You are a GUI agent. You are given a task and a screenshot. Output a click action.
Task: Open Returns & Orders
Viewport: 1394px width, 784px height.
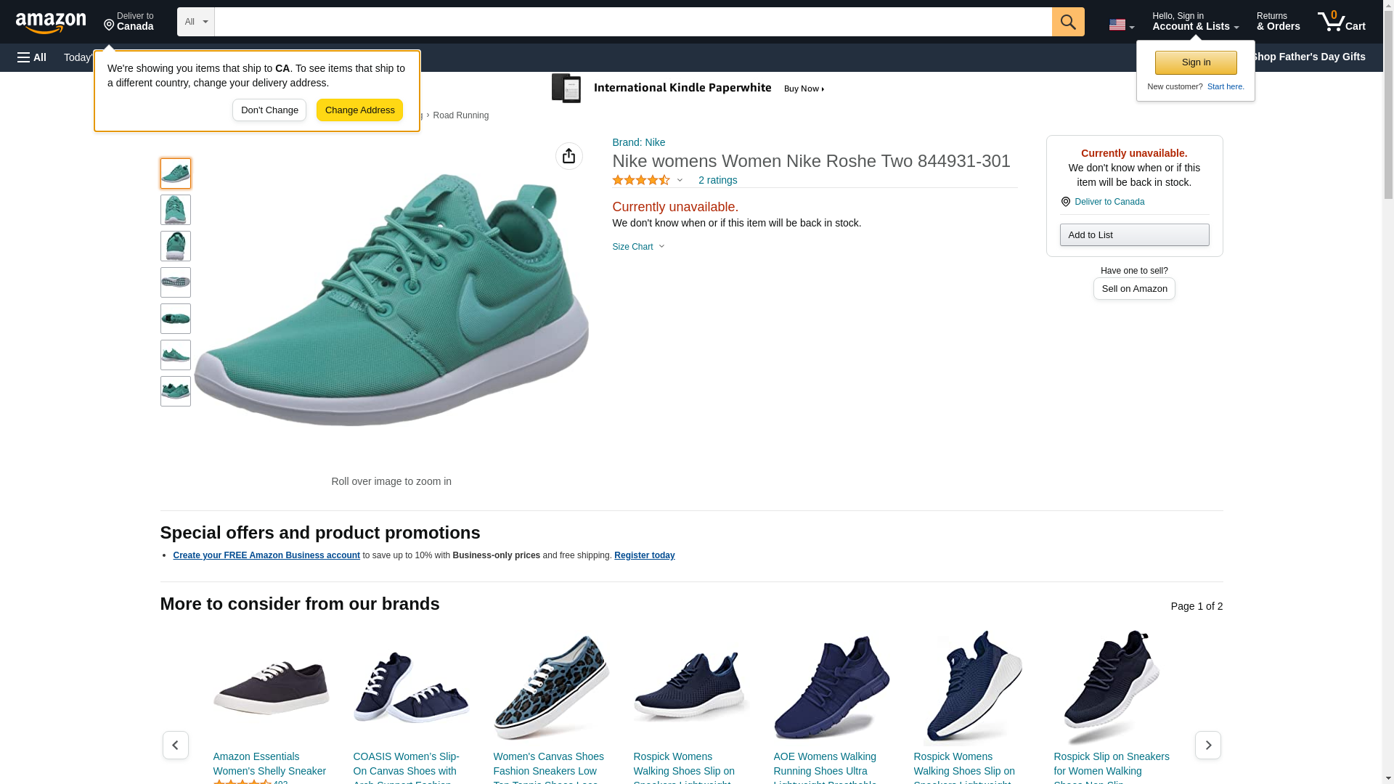pyautogui.click(x=1278, y=22)
